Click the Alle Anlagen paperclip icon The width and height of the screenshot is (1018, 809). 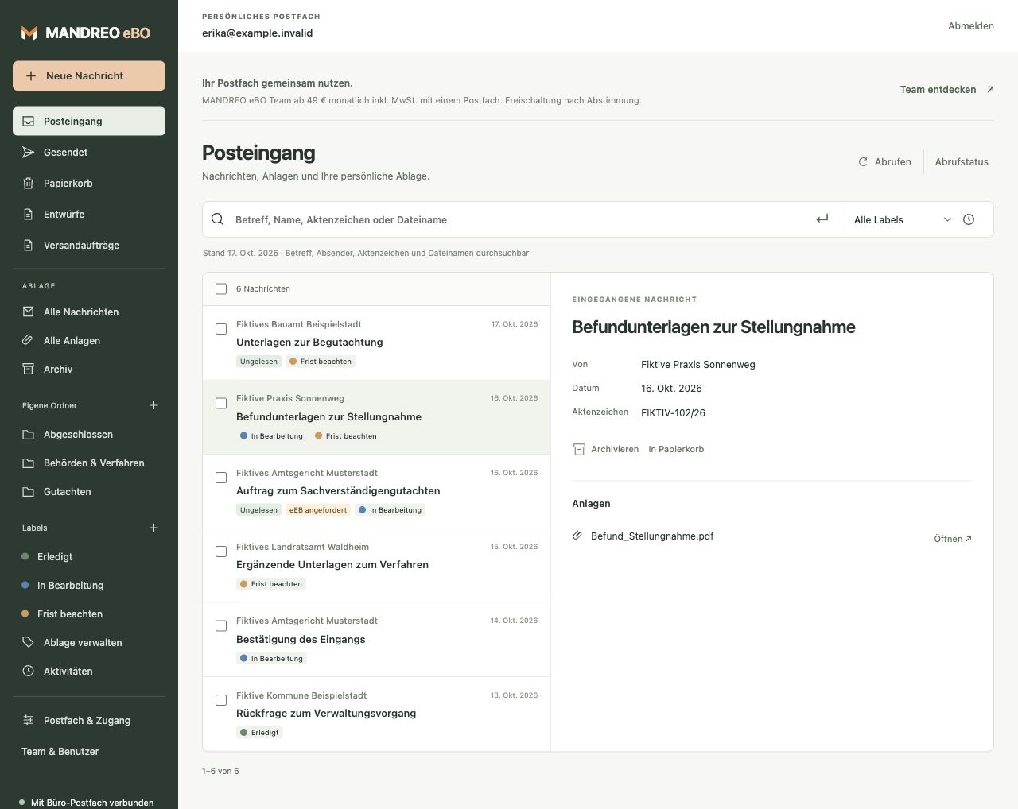[x=29, y=340]
